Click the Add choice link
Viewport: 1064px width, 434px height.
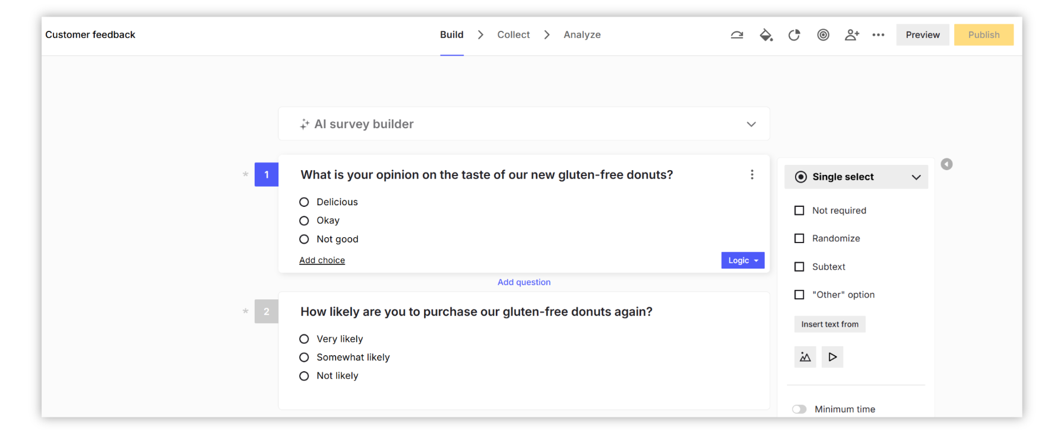point(322,260)
